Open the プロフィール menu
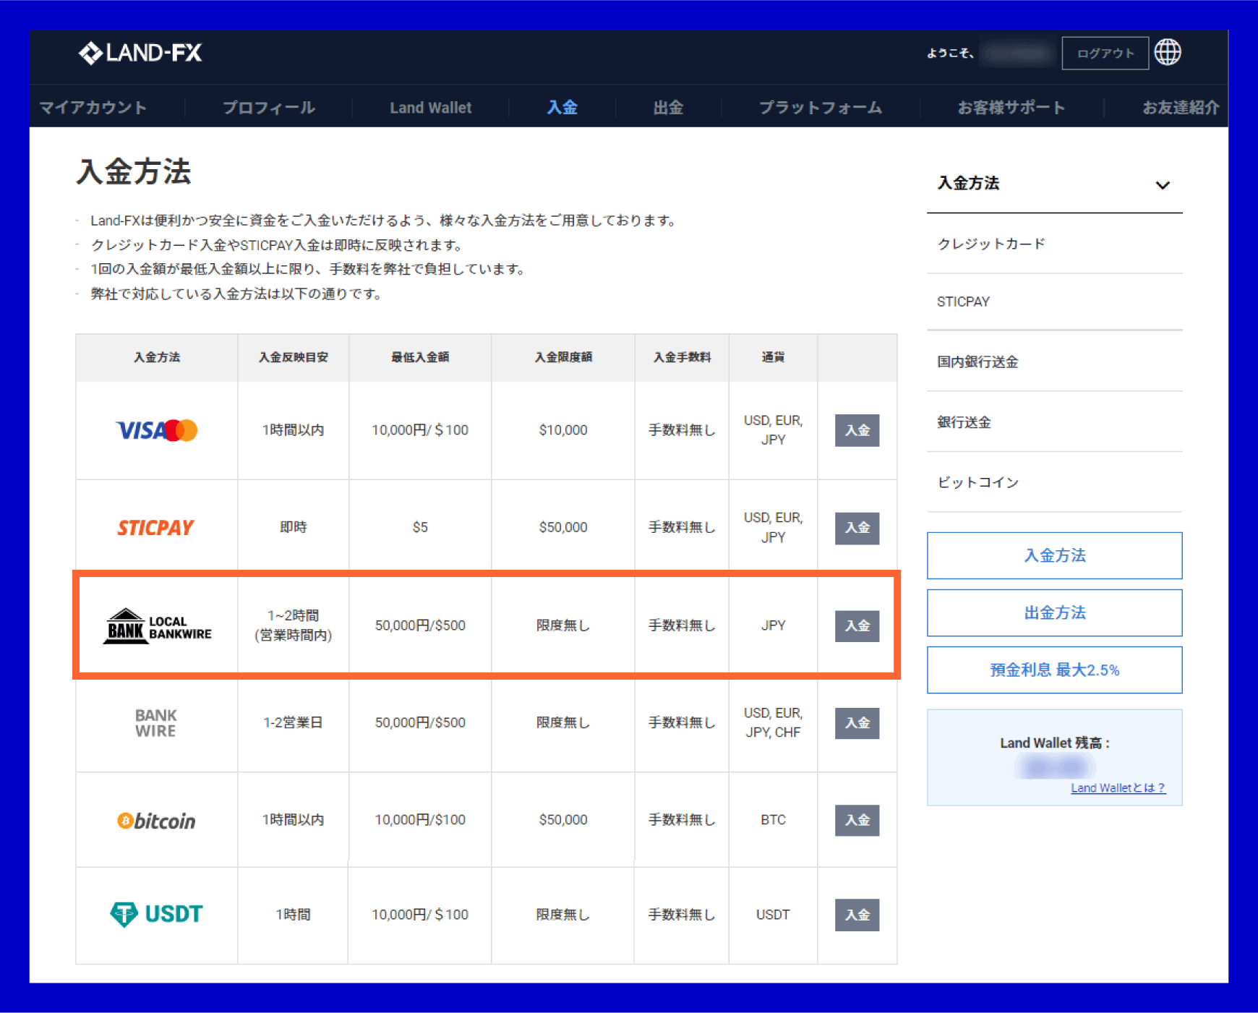This screenshot has height=1013, width=1258. [x=269, y=108]
